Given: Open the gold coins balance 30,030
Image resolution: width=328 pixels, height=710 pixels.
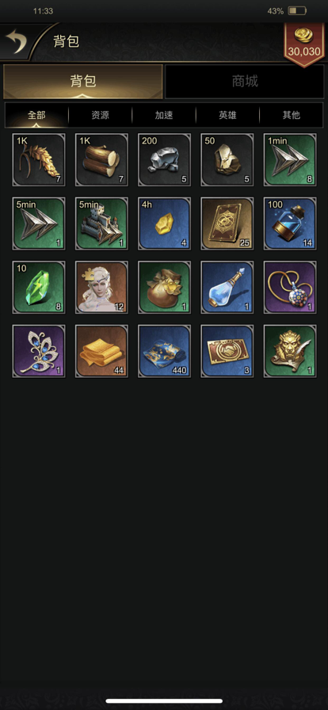Looking at the screenshot, I should pos(304,44).
